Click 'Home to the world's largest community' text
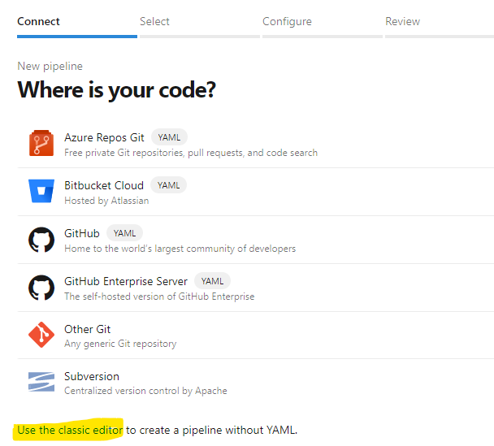Screen dimensions: 494x446 click(180, 249)
